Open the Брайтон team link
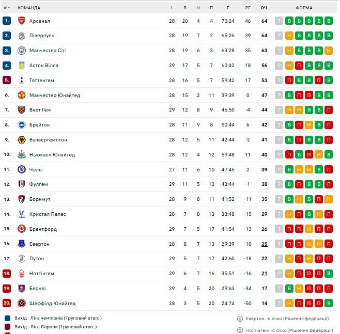The width and height of the screenshot is (340, 334). coord(39,125)
